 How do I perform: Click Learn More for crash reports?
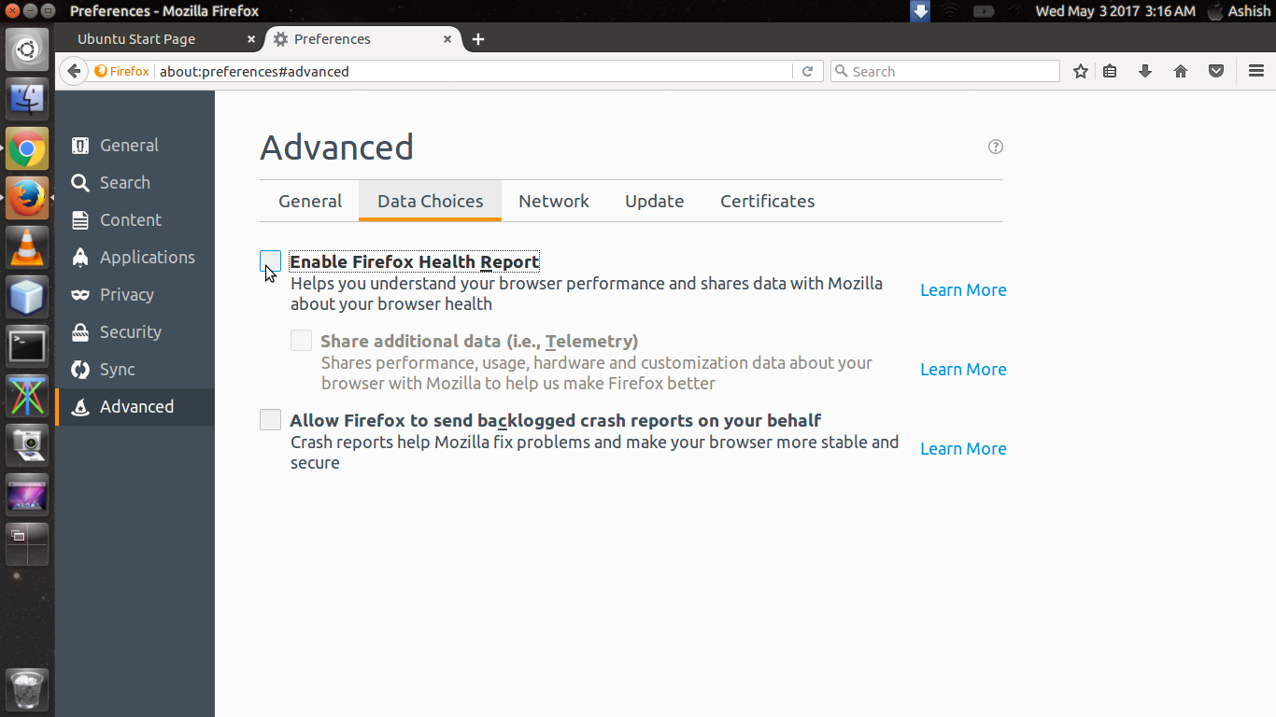click(963, 449)
